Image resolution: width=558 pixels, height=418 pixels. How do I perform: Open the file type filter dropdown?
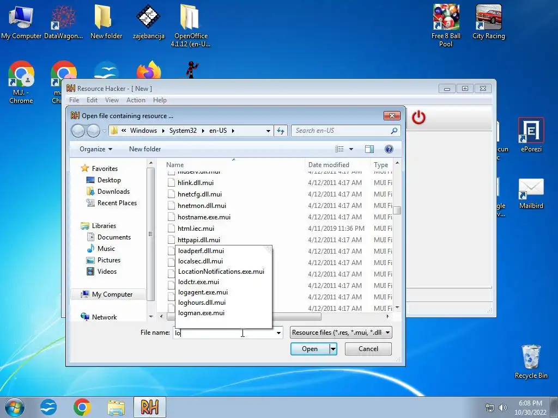[x=388, y=333]
